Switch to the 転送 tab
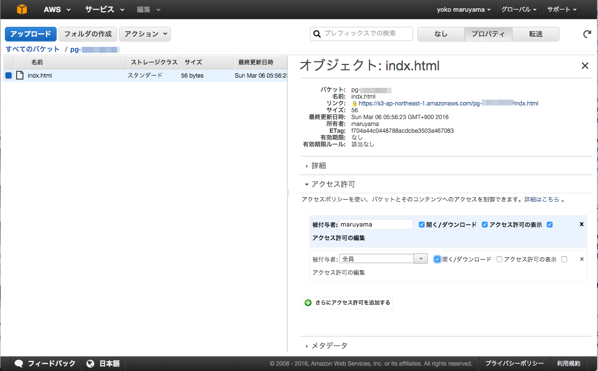 pyautogui.click(x=536, y=34)
